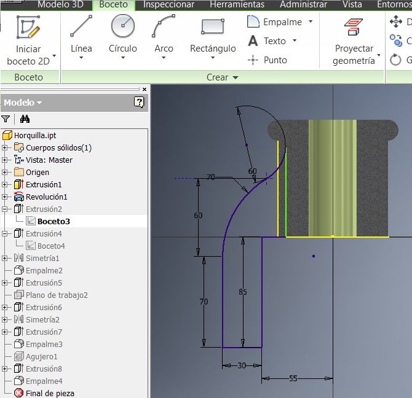Image resolution: width=412 pixels, height=398 pixels.
Task: Expand the Origen folder node
Action: pos(4,172)
